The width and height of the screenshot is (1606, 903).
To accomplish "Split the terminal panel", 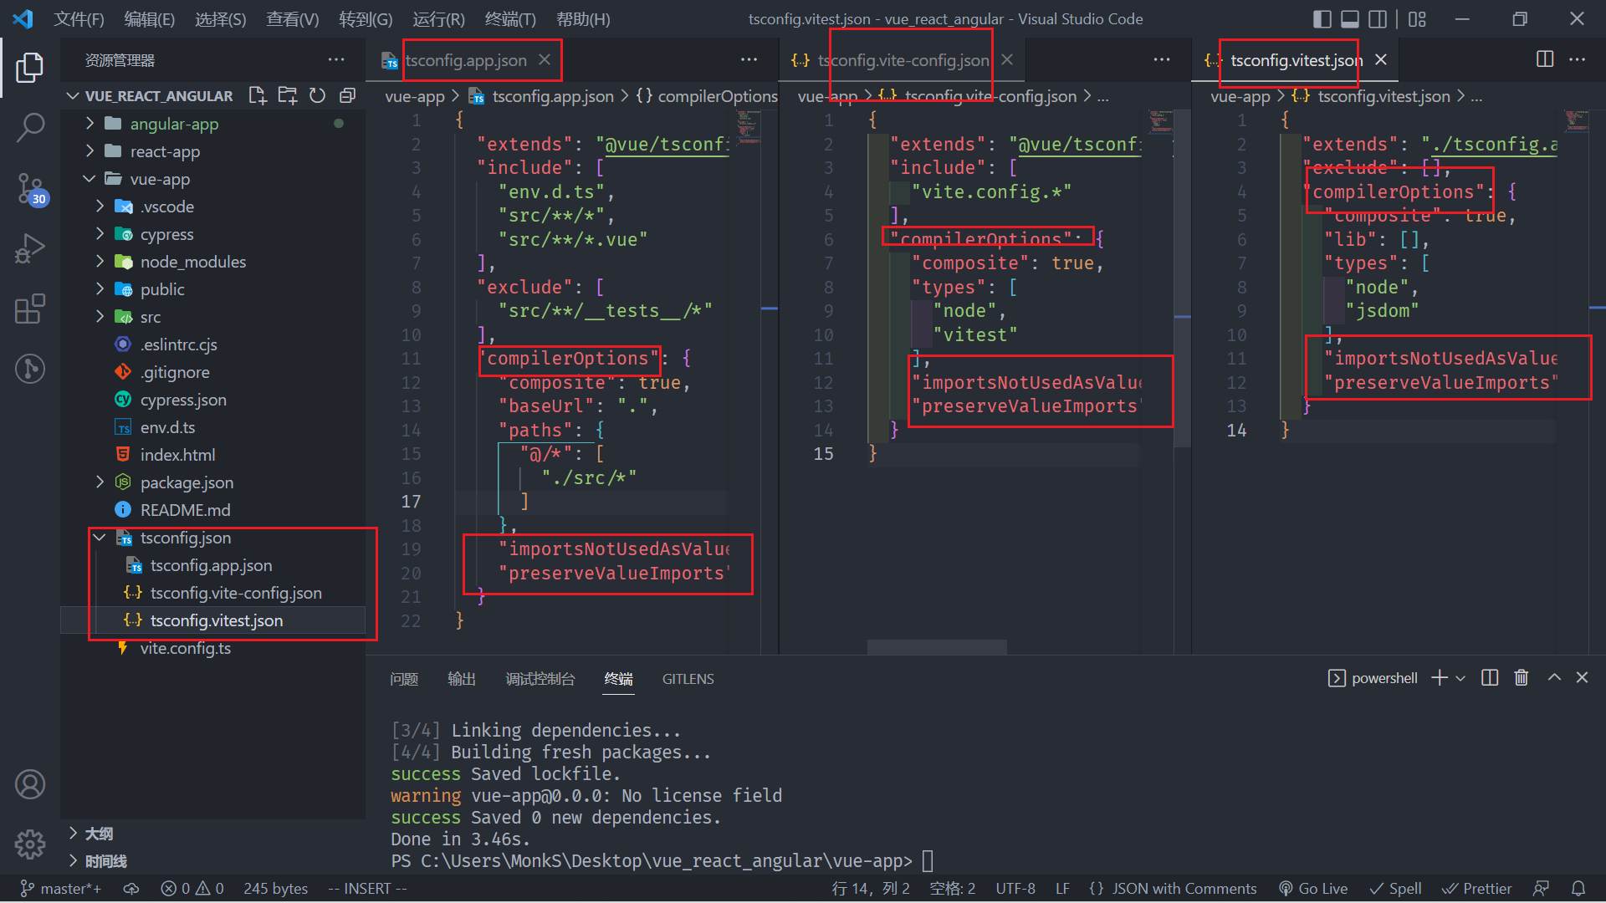I will tap(1490, 677).
